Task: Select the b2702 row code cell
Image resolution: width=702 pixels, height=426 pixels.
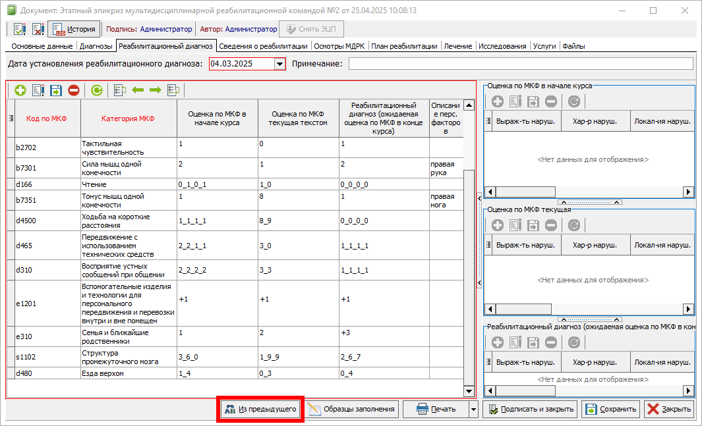Action: point(47,147)
